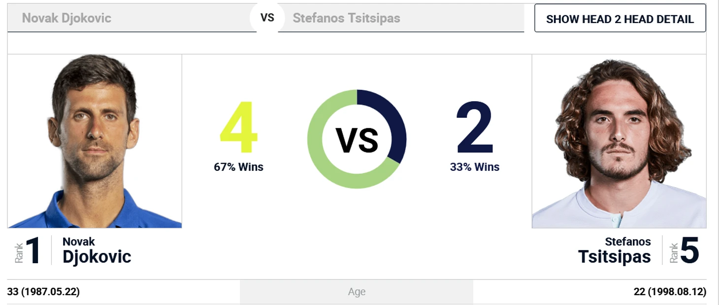Click the 33% Wins label
Screen dimensions: 719x305
click(475, 167)
